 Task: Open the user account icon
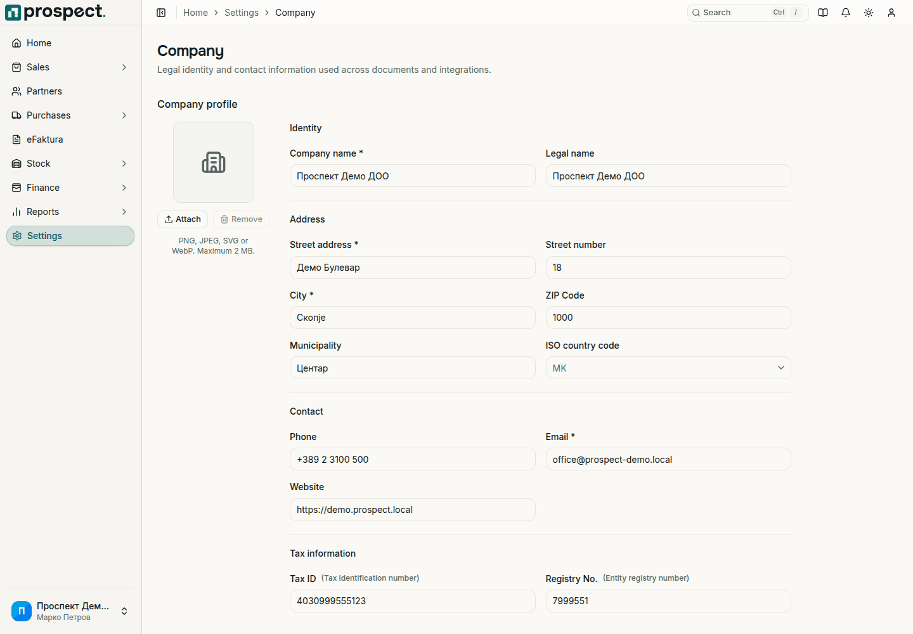tap(891, 13)
